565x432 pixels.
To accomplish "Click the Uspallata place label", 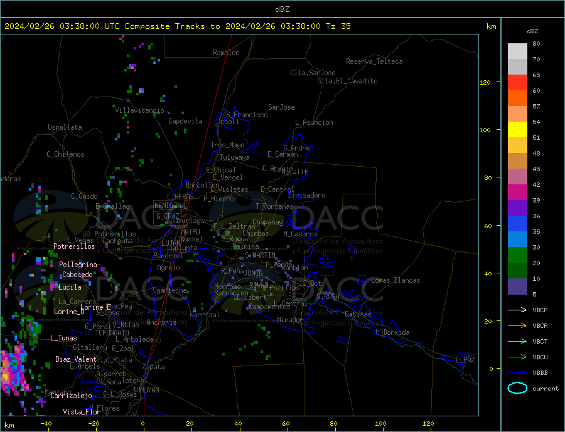I will point(65,127).
